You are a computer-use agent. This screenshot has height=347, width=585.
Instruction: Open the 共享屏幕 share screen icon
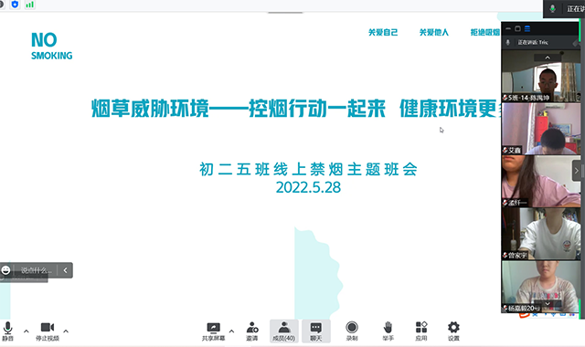[213, 331]
